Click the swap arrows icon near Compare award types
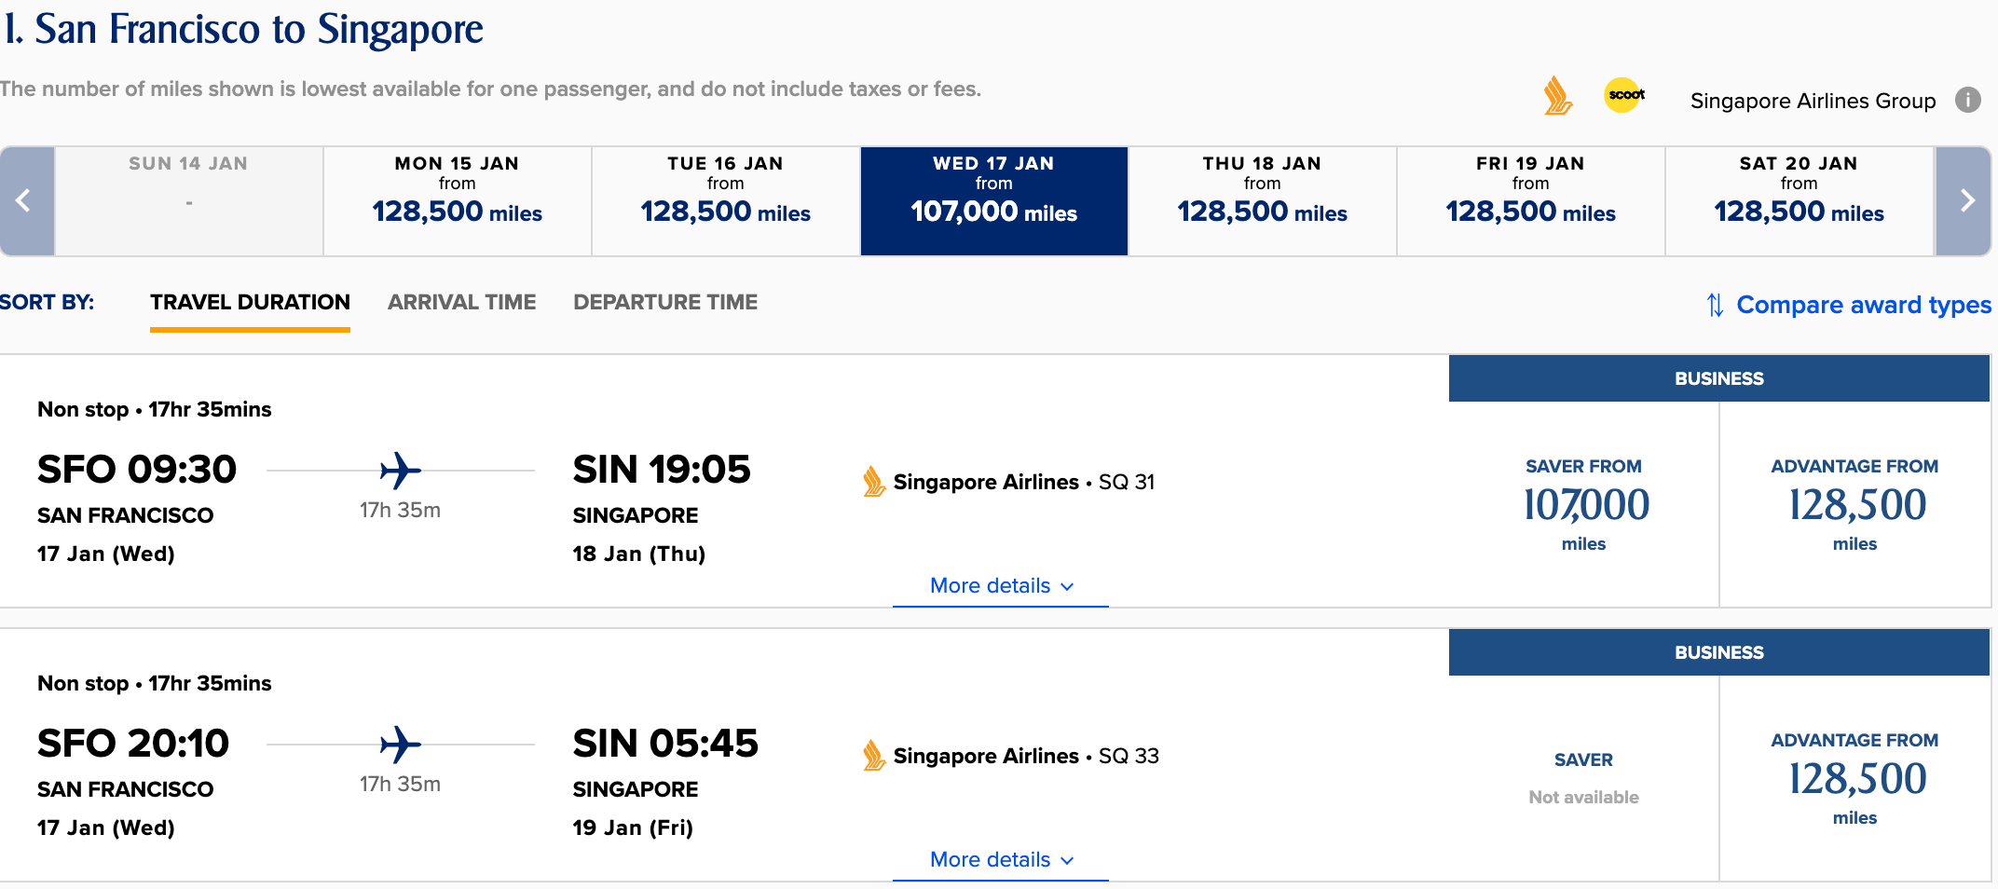 (1716, 305)
